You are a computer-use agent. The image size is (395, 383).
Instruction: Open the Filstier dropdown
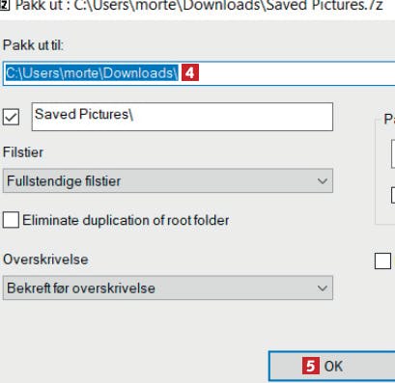(x=168, y=181)
